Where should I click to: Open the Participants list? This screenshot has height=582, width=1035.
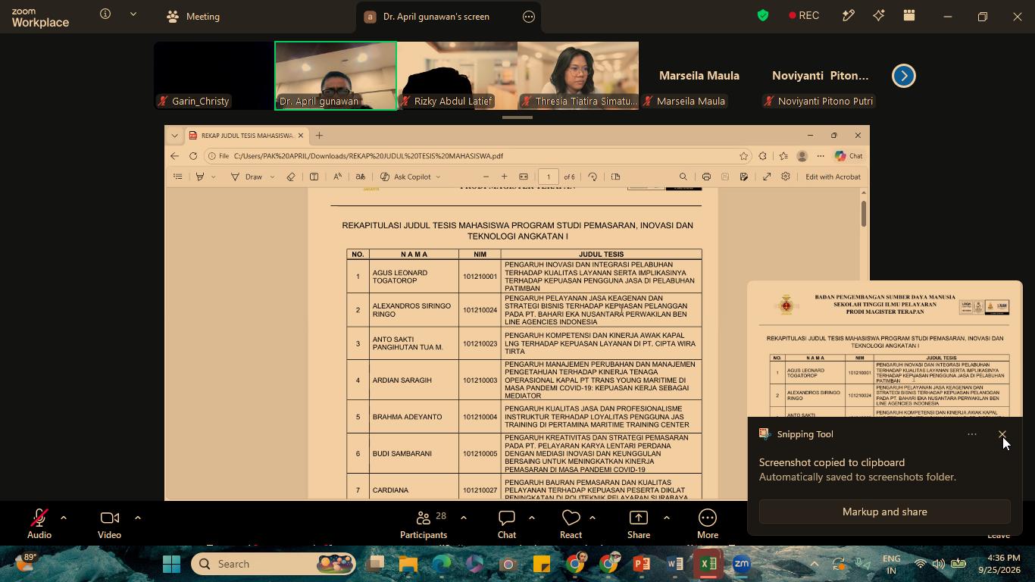tap(424, 524)
